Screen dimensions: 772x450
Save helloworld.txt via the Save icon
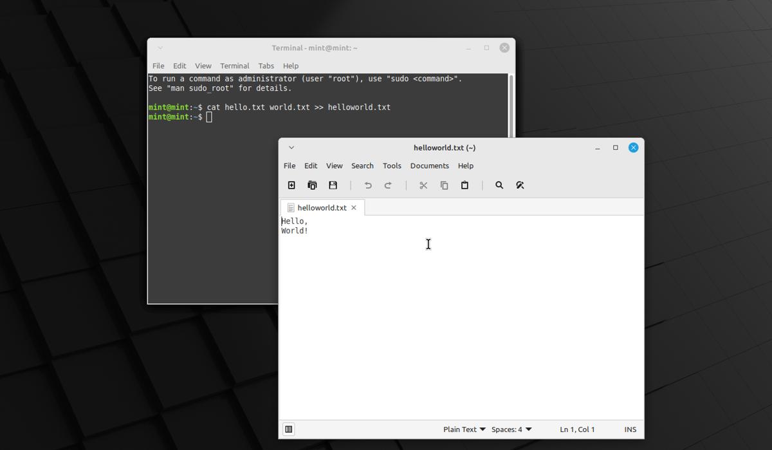333,185
